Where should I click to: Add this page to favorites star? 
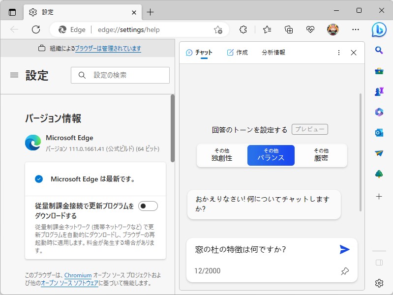click(218, 29)
